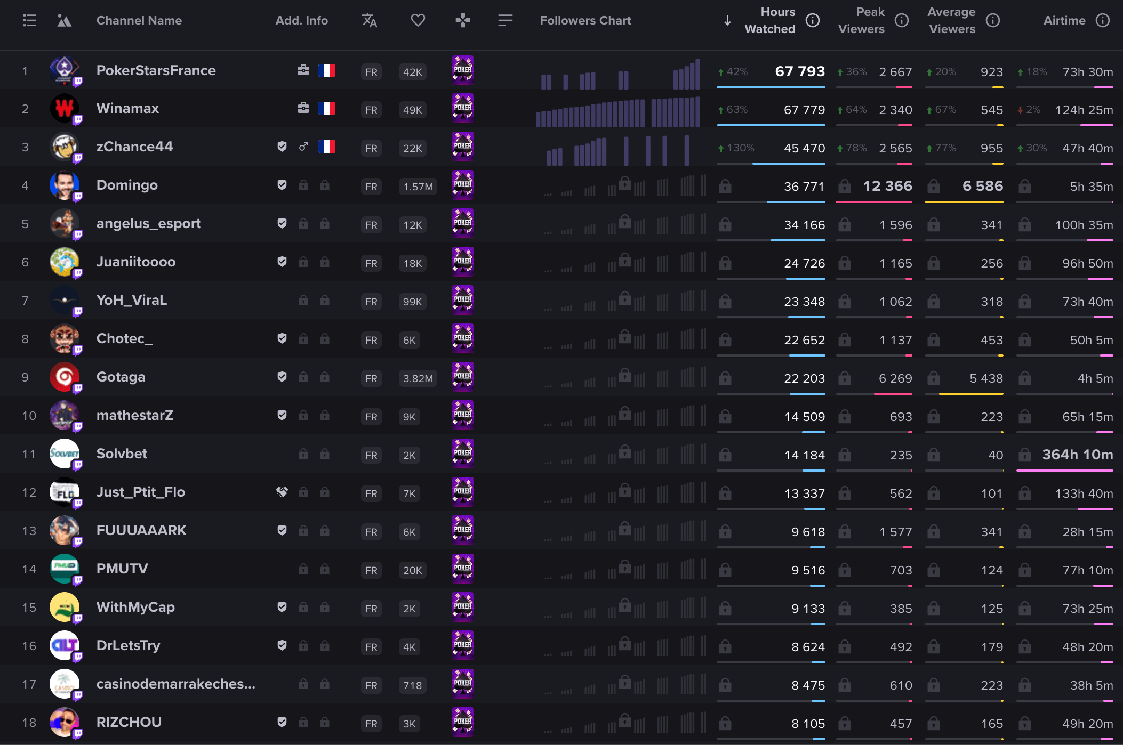This screenshot has height=745, width=1123.
Task: Click the 364h 10m airtime value
Action: [x=1077, y=455]
